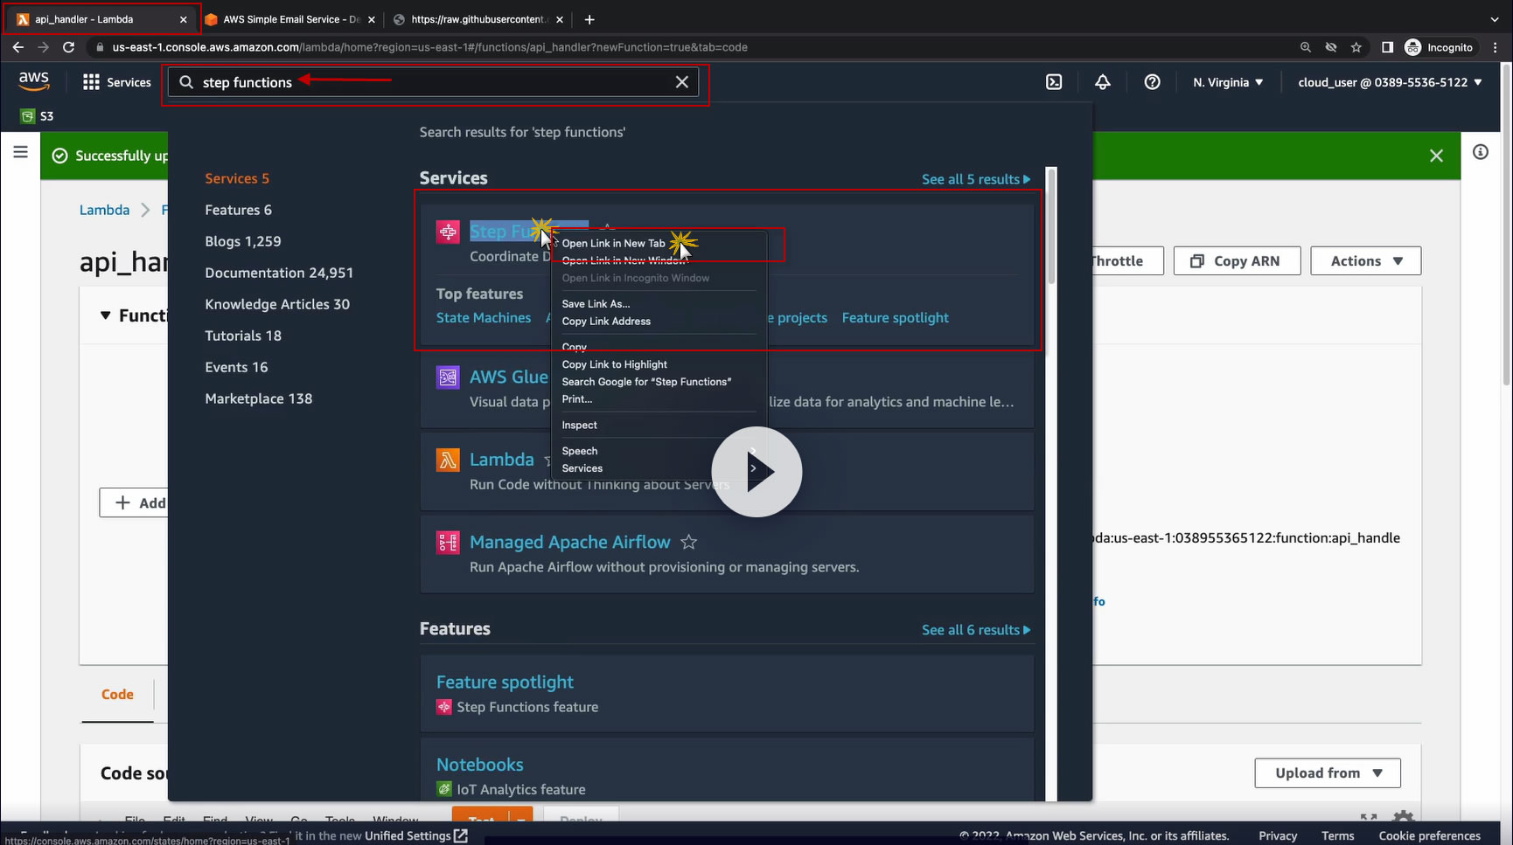Viewport: 1513px width, 845px height.
Task: Click the Managed Apache Airflow icon
Action: 448,543
